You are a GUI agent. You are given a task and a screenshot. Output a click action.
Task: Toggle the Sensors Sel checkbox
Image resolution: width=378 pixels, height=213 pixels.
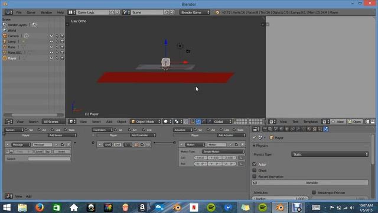(26, 130)
